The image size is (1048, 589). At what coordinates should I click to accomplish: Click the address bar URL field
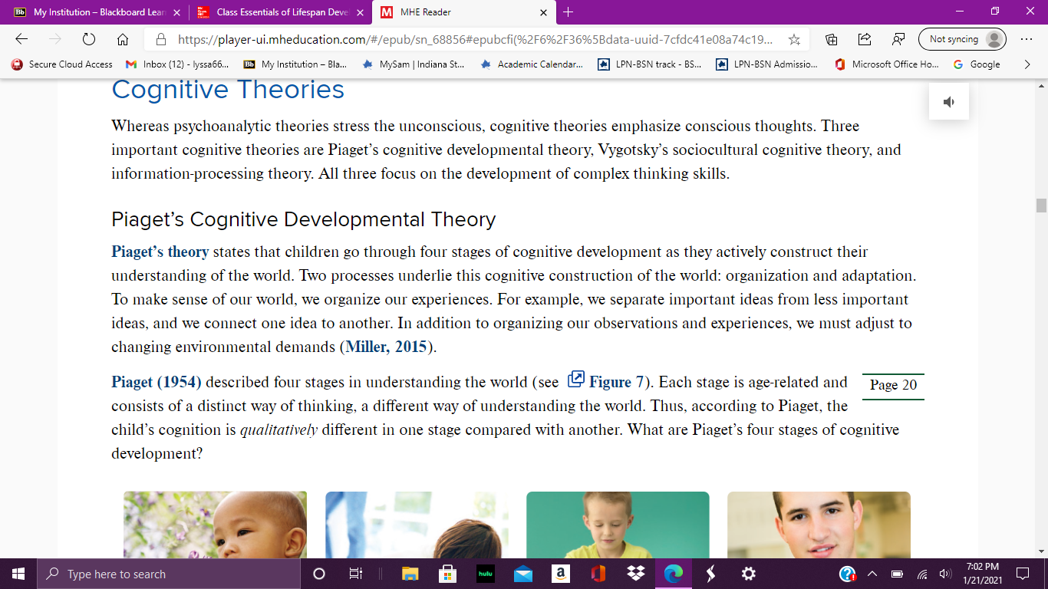476,39
